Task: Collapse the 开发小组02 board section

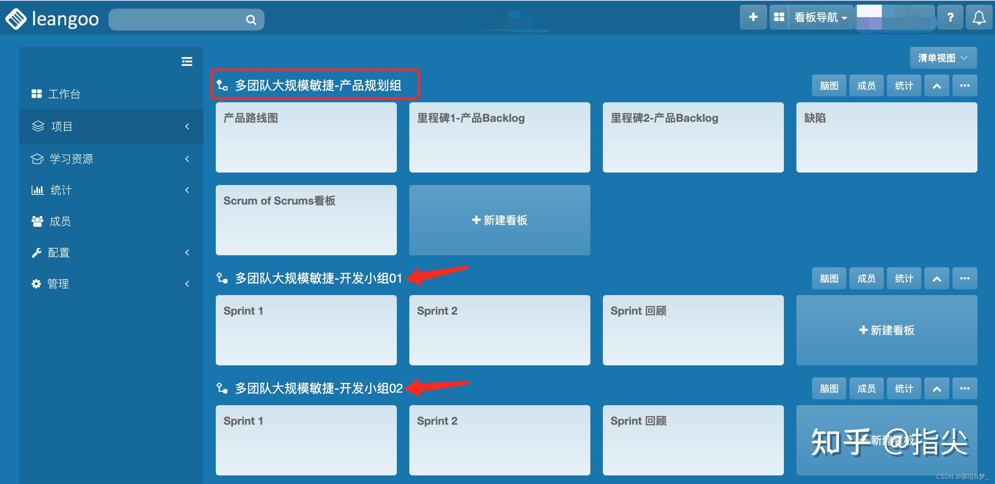Action: click(936, 388)
